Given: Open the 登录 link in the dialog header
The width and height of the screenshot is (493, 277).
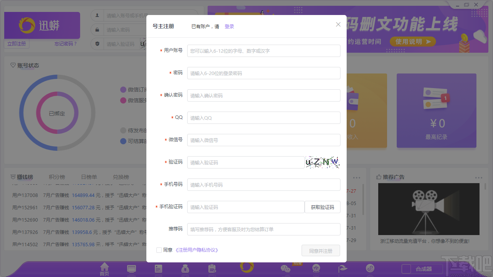Looking at the screenshot, I should pos(229,27).
